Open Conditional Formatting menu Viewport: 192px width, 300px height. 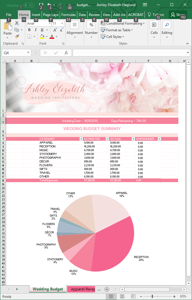pyautogui.click(x=123, y=23)
